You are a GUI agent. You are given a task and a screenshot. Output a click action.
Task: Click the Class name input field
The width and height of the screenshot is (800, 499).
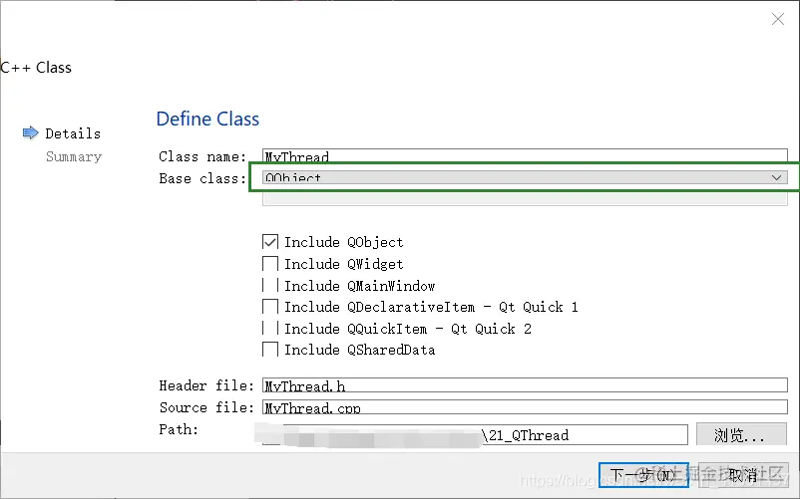tap(525, 155)
